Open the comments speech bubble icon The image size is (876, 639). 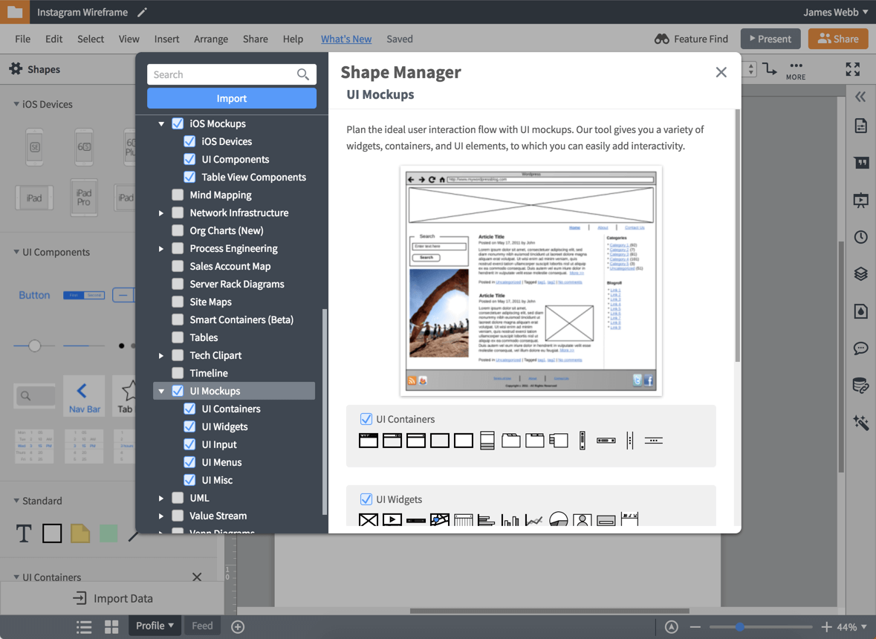[860, 348]
